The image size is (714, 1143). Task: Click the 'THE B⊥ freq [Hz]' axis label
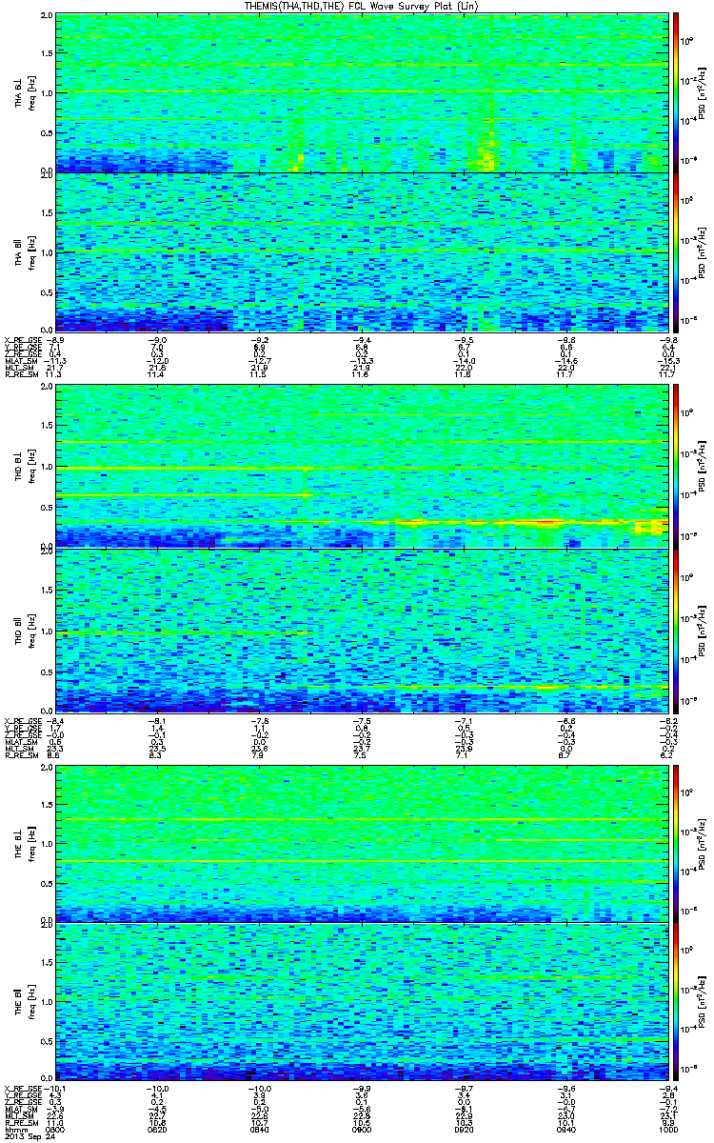point(23,844)
